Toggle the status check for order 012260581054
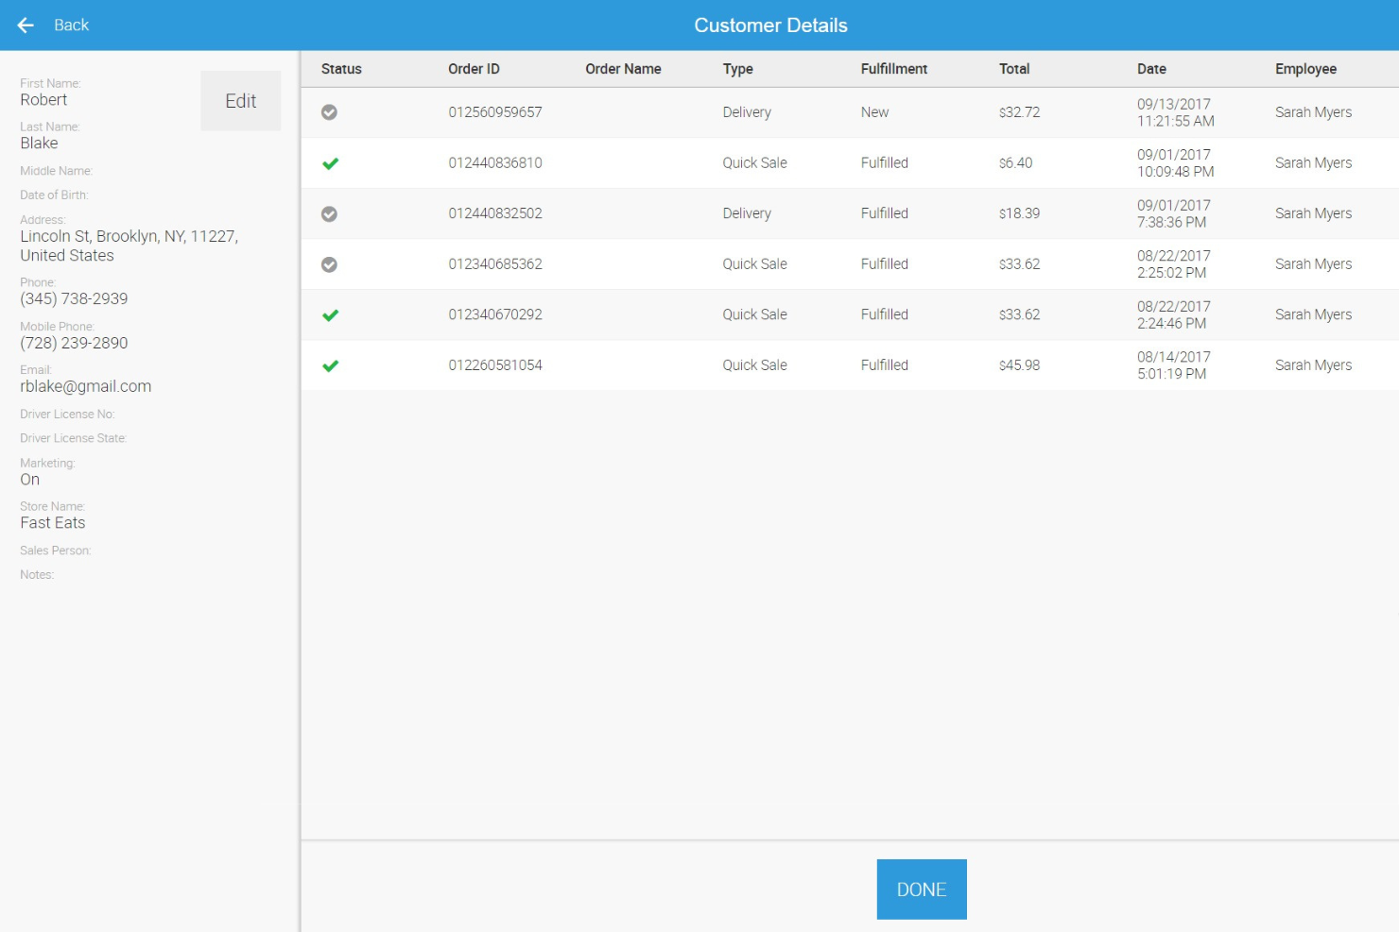The width and height of the screenshot is (1399, 932). tap(329, 365)
